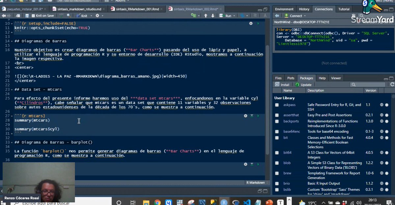The image size is (395, 205).
Task: Click the Connections pane back arrow
Action: pyautogui.click(x=277, y=16)
